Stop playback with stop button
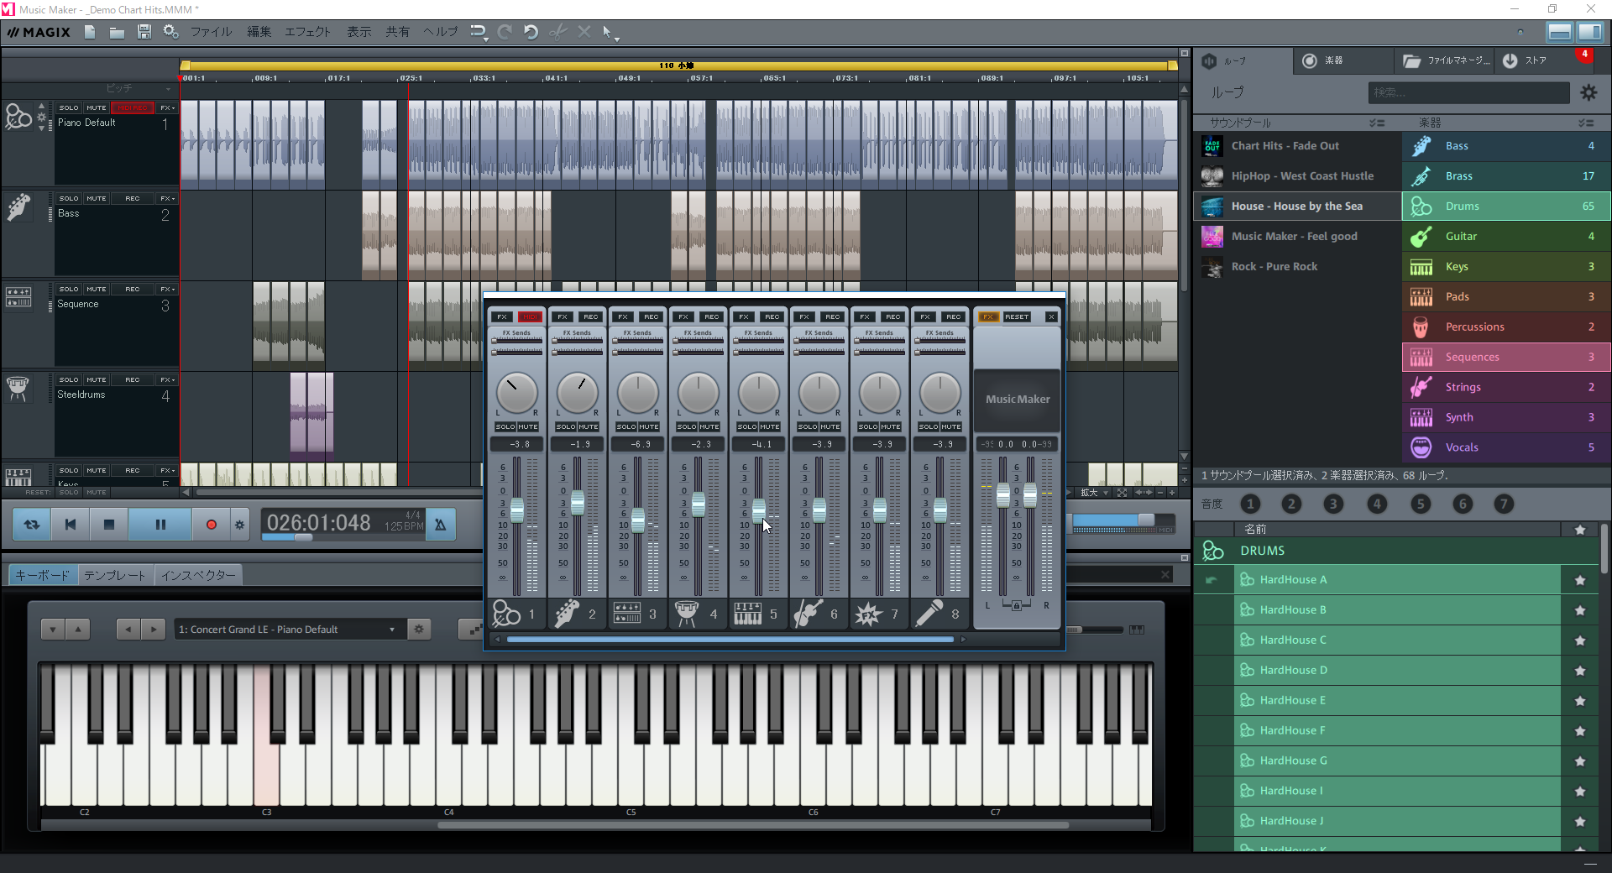 click(x=108, y=525)
